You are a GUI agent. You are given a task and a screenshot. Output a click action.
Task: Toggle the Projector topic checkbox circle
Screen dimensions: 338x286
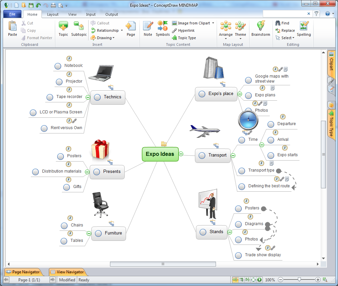tap(59, 82)
